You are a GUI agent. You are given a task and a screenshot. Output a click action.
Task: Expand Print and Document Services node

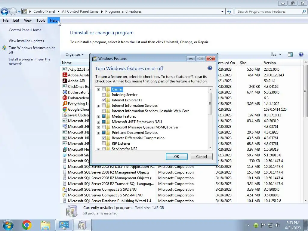click(98, 133)
